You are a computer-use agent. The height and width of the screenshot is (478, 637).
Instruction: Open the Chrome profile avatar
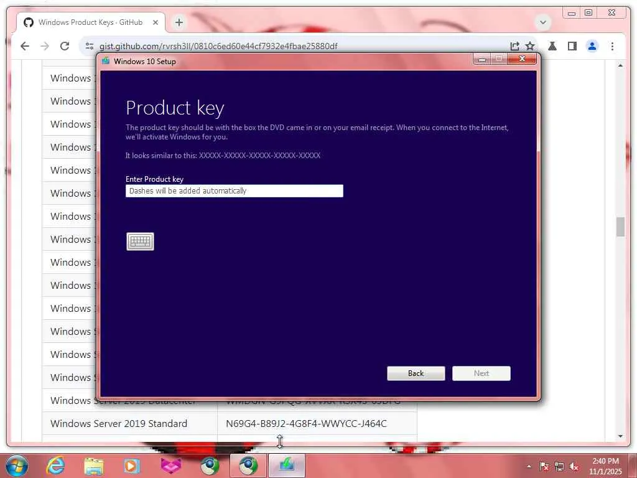pyautogui.click(x=592, y=46)
